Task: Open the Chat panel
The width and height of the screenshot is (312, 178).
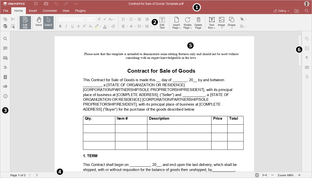Action: click(x=5, y=58)
